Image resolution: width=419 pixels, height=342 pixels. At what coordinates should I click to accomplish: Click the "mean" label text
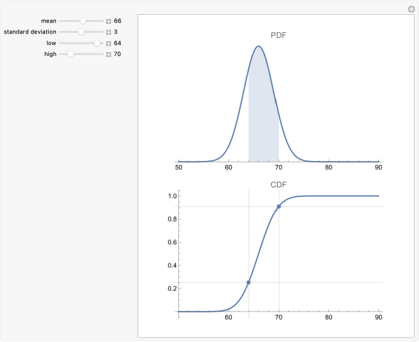pyautogui.click(x=48, y=21)
